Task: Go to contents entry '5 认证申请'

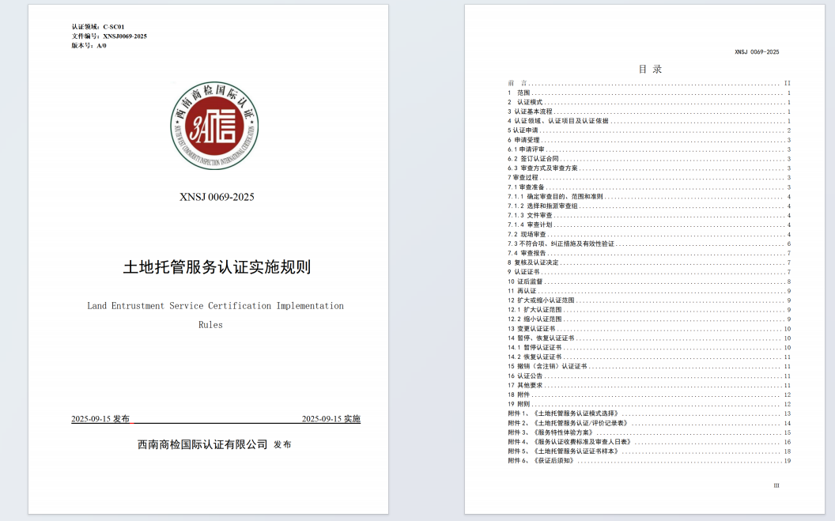Action: point(649,130)
